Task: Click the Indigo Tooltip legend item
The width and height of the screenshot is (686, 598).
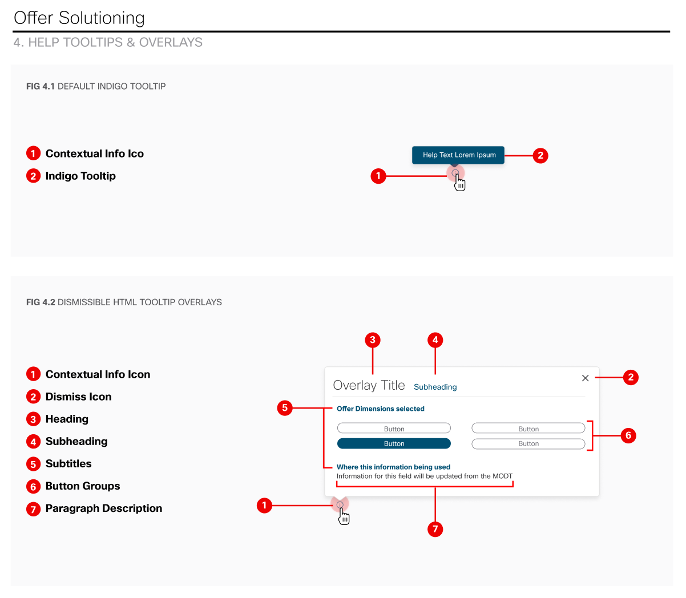Action: tap(80, 176)
